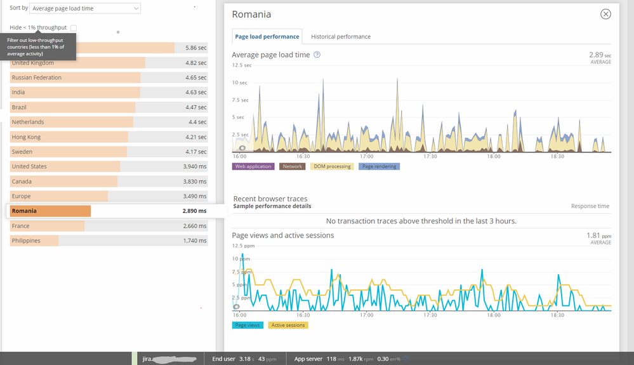Viewport: 634px width, 365px height.
Task: Toggle the Page rendering legend
Action: pos(379,166)
